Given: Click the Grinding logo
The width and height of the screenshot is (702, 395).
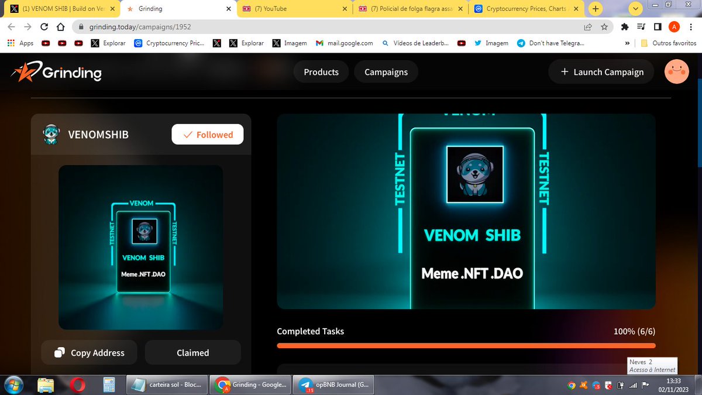Looking at the screenshot, I should tap(56, 71).
